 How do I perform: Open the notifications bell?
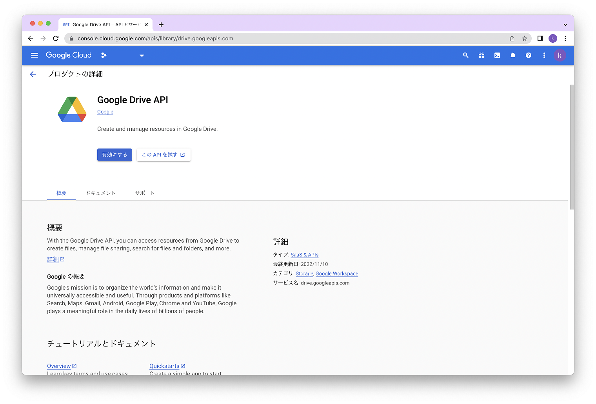pyautogui.click(x=512, y=55)
